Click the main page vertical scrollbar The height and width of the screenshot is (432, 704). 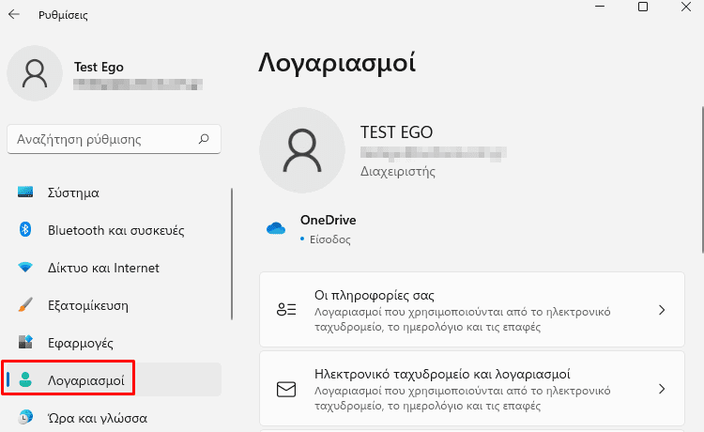[x=702, y=179]
